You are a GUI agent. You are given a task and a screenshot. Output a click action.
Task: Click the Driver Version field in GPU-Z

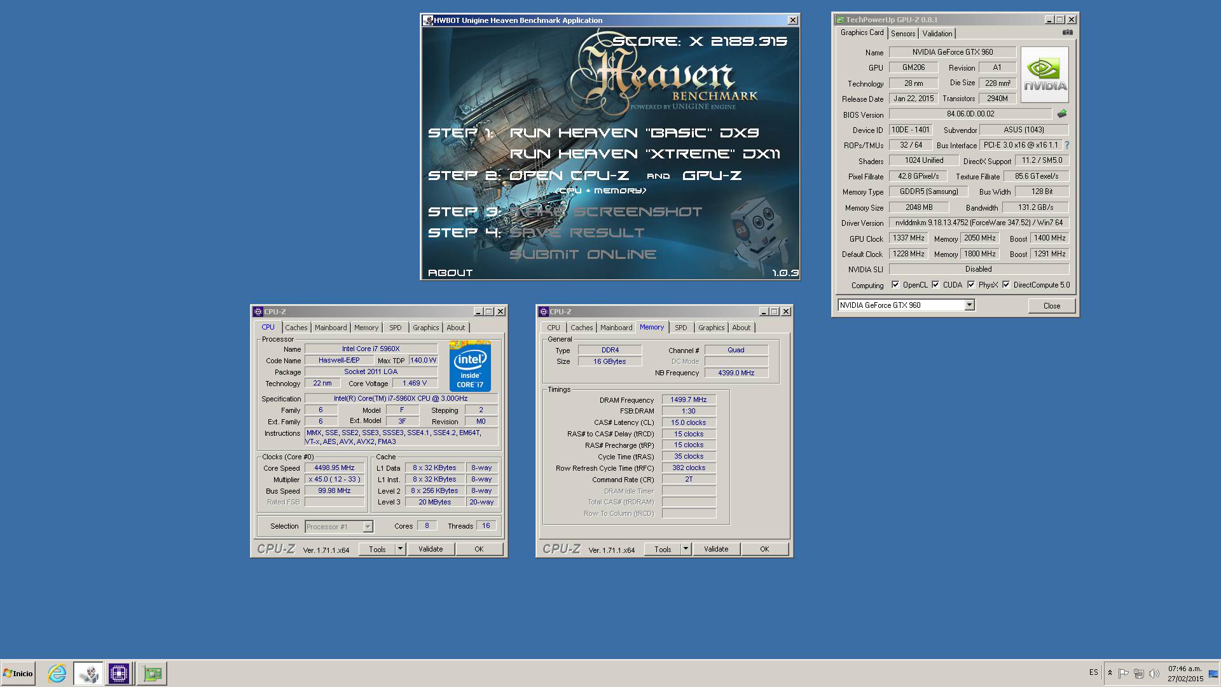(979, 223)
